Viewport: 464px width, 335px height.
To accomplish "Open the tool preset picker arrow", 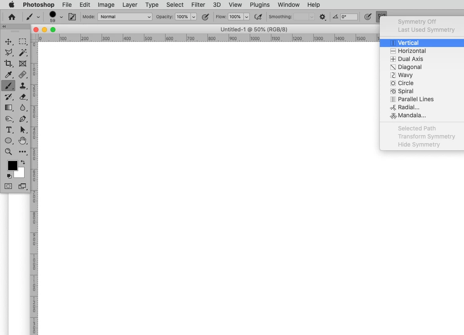I will [x=38, y=17].
